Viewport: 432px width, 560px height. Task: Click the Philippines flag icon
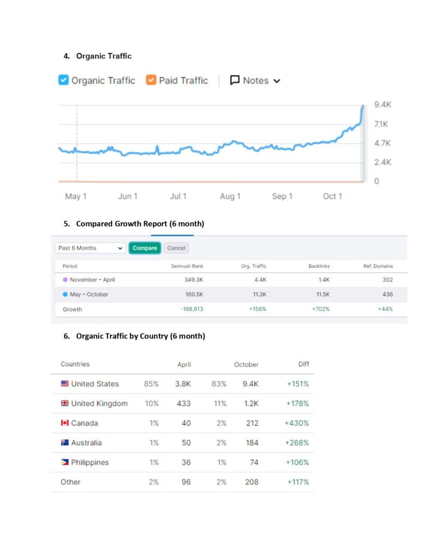[x=65, y=463]
